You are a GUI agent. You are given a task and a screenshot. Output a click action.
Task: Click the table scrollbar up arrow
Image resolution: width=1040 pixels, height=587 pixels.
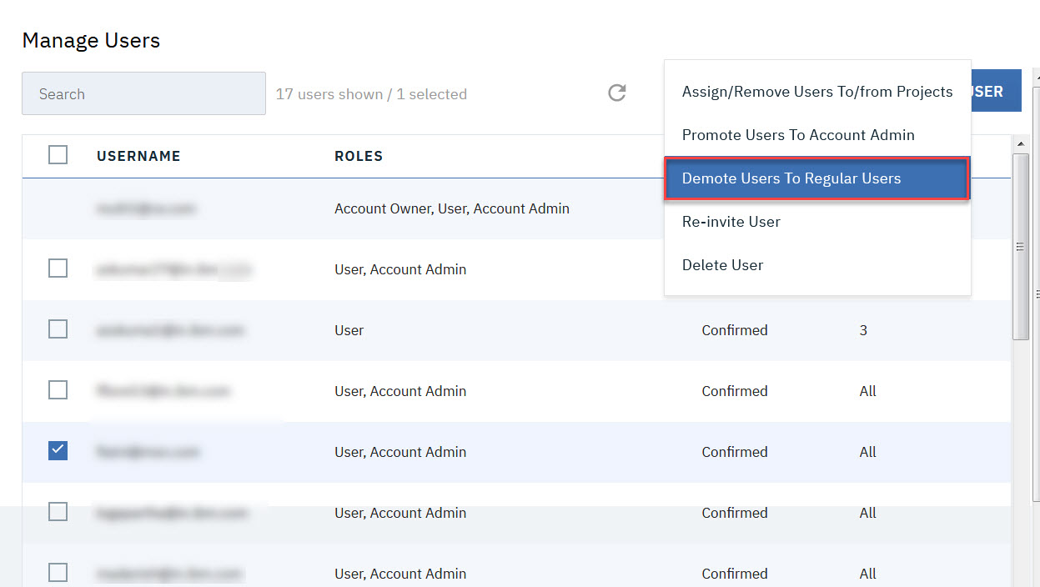pos(1020,144)
